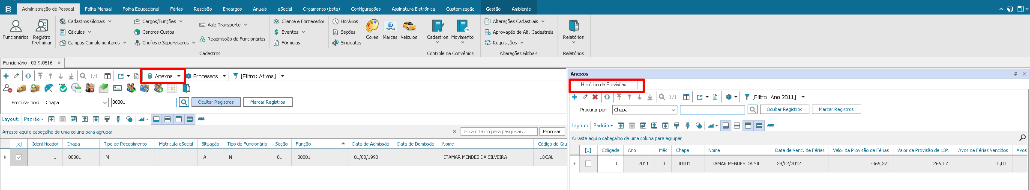The width and height of the screenshot is (1030, 190).
Task: Open Procurar por Chapa combo in Funcionário
Action: 76,102
